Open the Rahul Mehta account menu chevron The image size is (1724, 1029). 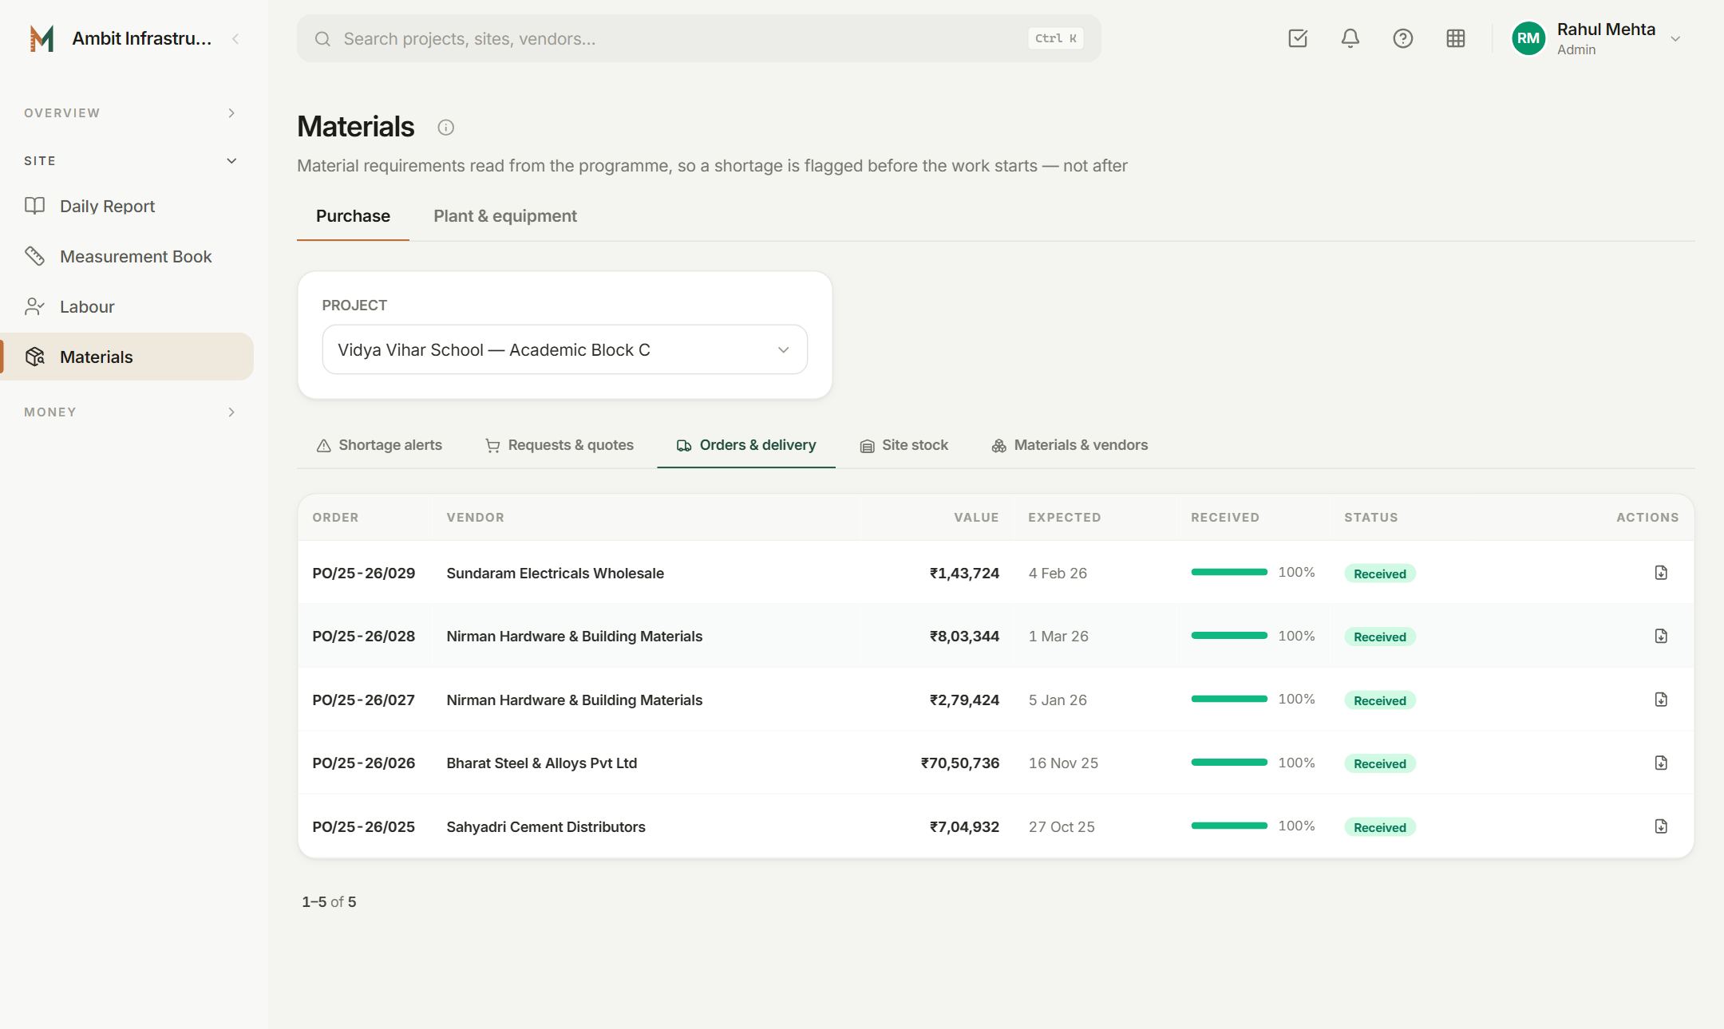pyautogui.click(x=1675, y=39)
